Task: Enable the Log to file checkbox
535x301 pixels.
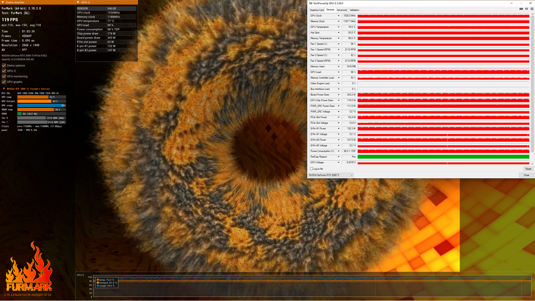Action: pyautogui.click(x=311, y=169)
